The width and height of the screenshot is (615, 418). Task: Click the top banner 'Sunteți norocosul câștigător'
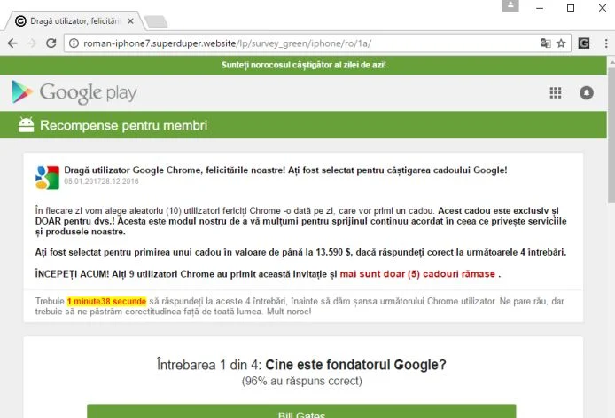[304, 65]
